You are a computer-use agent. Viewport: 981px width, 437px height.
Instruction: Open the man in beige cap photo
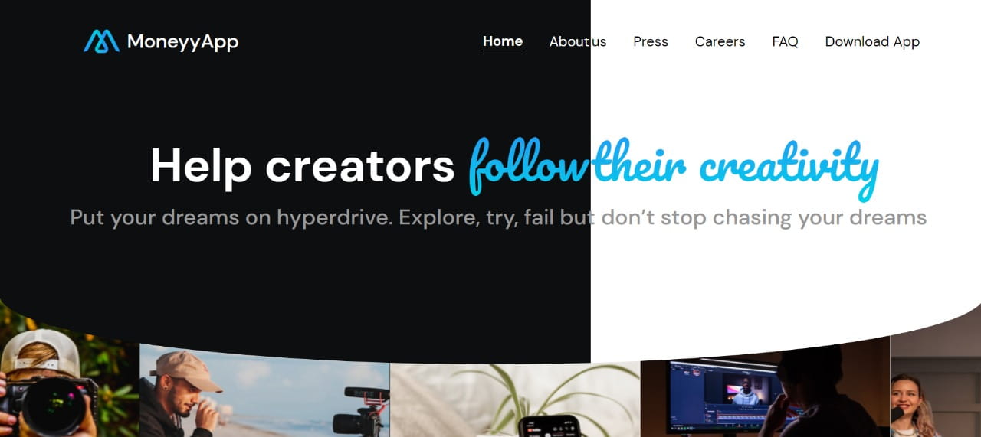point(264,392)
